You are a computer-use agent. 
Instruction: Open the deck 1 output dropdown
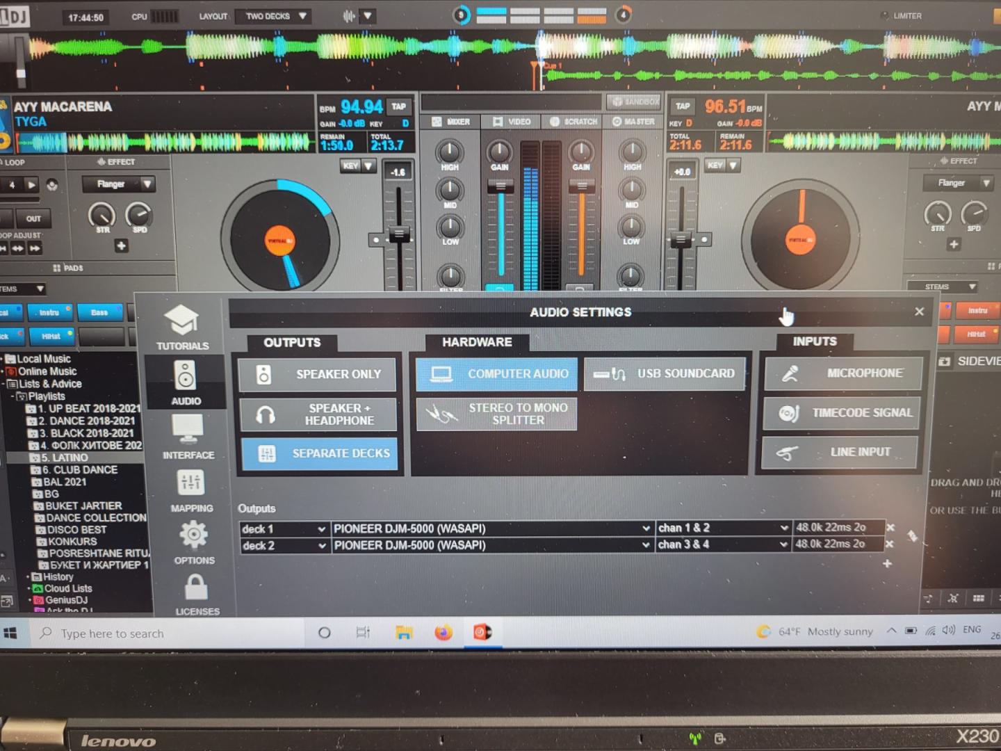pyautogui.click(x=284, y=529)
